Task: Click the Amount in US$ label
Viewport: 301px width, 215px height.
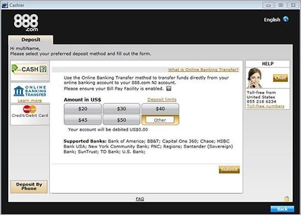Action: [83, 100]
